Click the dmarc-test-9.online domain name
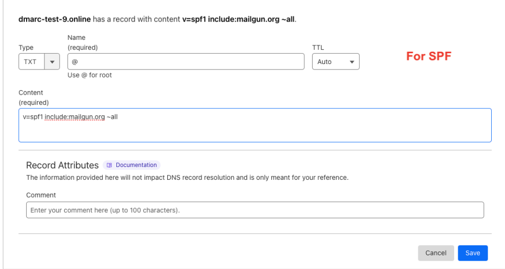This screenshot has width=505, height=269. coord(55,19)
